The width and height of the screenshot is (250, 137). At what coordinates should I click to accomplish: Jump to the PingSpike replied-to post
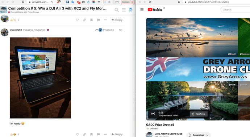point(105,30)
